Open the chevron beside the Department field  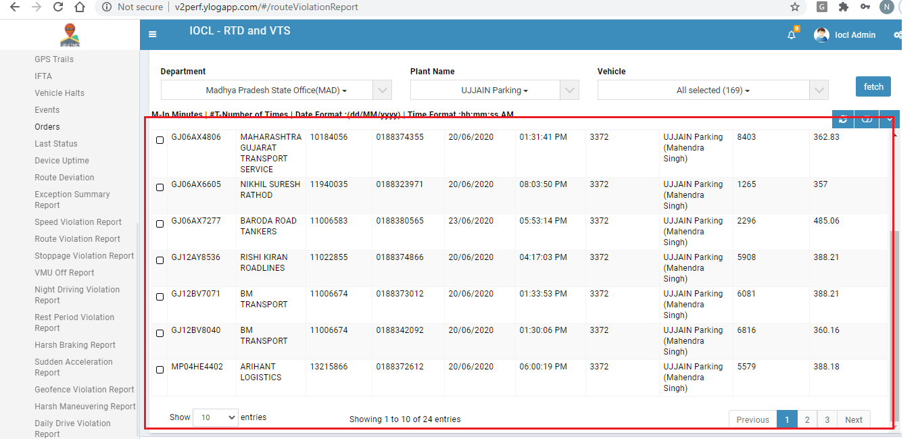coord(382,90)
